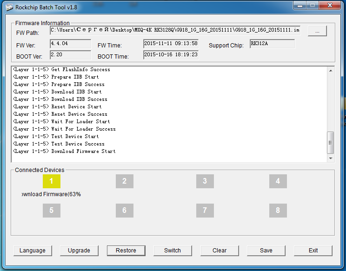Click the BOOT Time field
Screen dimensions: 346x271
(171, 55)
